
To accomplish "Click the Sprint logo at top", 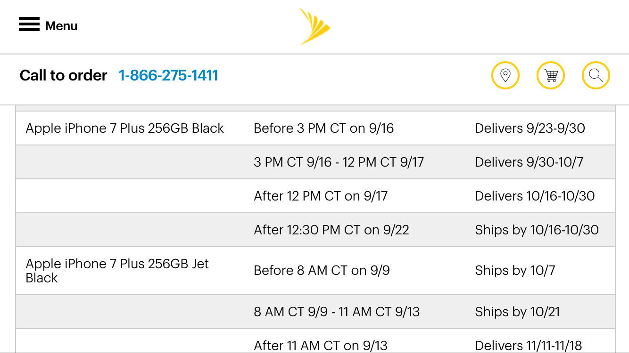I will pyautogui.click(x=314, y=26).
